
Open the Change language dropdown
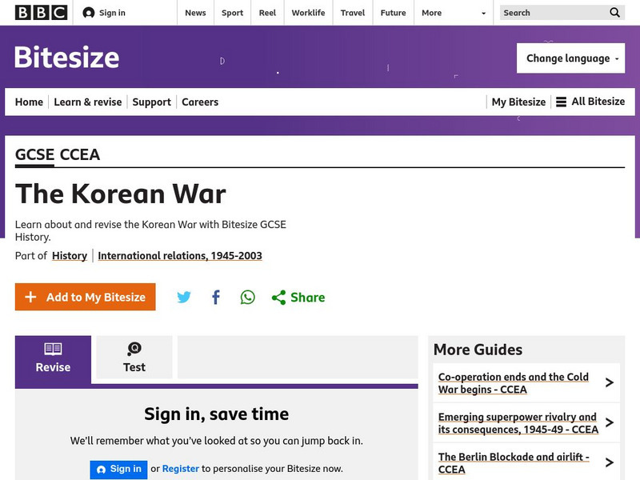click(570, 58)
